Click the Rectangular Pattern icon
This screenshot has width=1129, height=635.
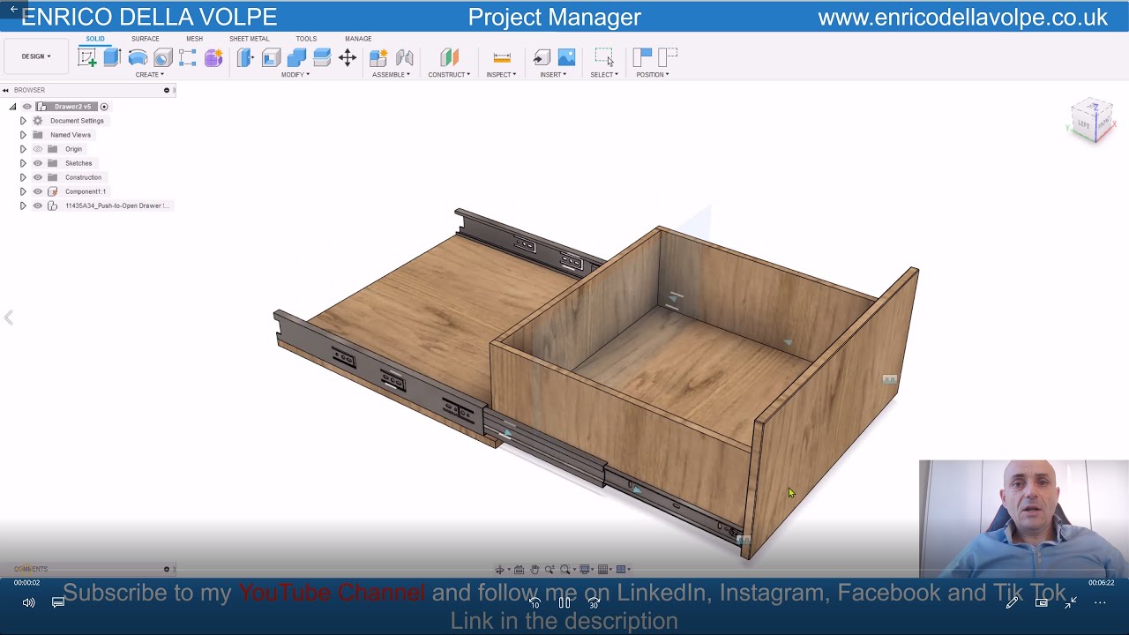pos(188,58)
